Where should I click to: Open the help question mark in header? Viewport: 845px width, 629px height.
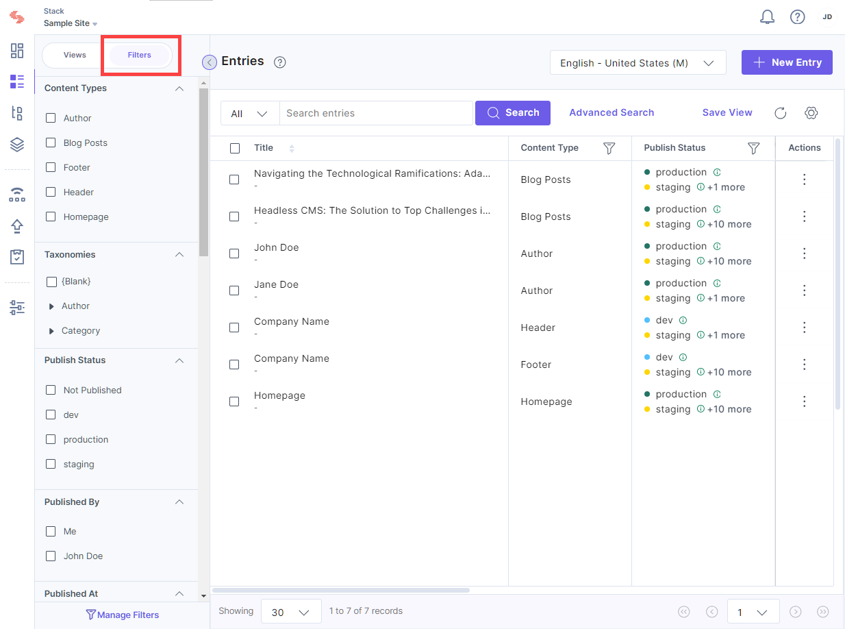tap(797, 17)
